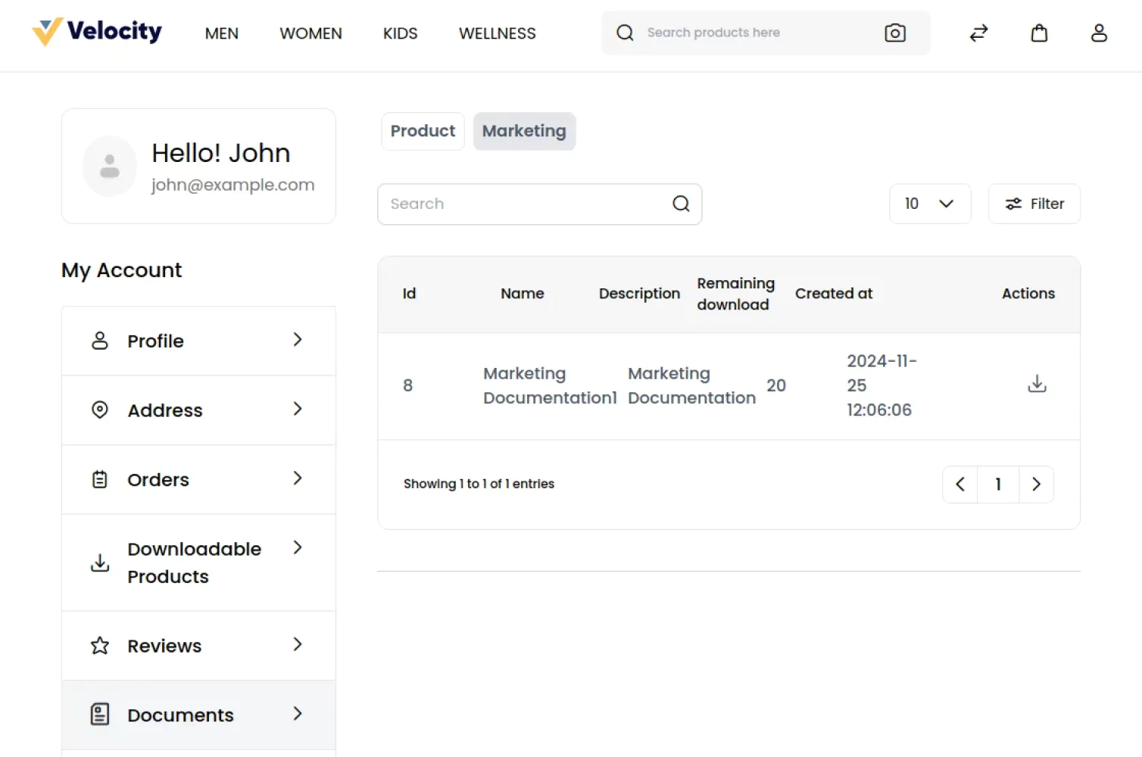Open the user account icon in header
1142x757 pixels.
[x=1099, y=33]
